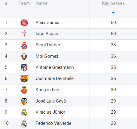137x129 pixels.
Task: Select the Mallorca crest beside Kang-in Lee
Action: (x=24, y=90)
